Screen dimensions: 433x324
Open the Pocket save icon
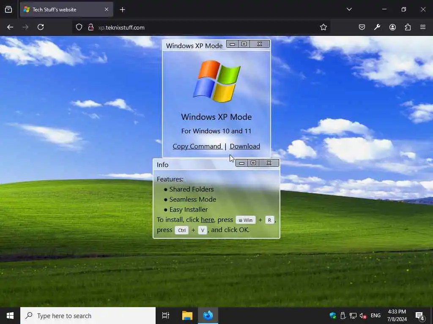click(362, 27)
